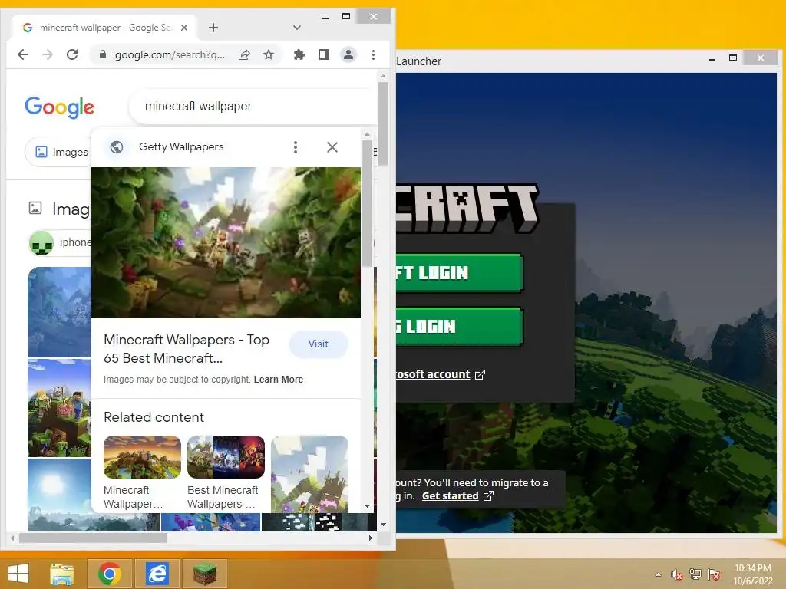Click Chrome page vertical scrollbar thumb
The width and height of the screenshot is (786, 589).
point(384,123)
